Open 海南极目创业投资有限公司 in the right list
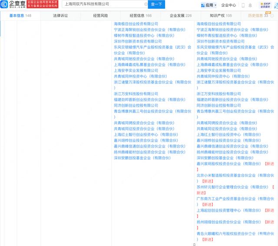Image resolution: width=278 pixels, height=246 pixels. coord(218,24)
